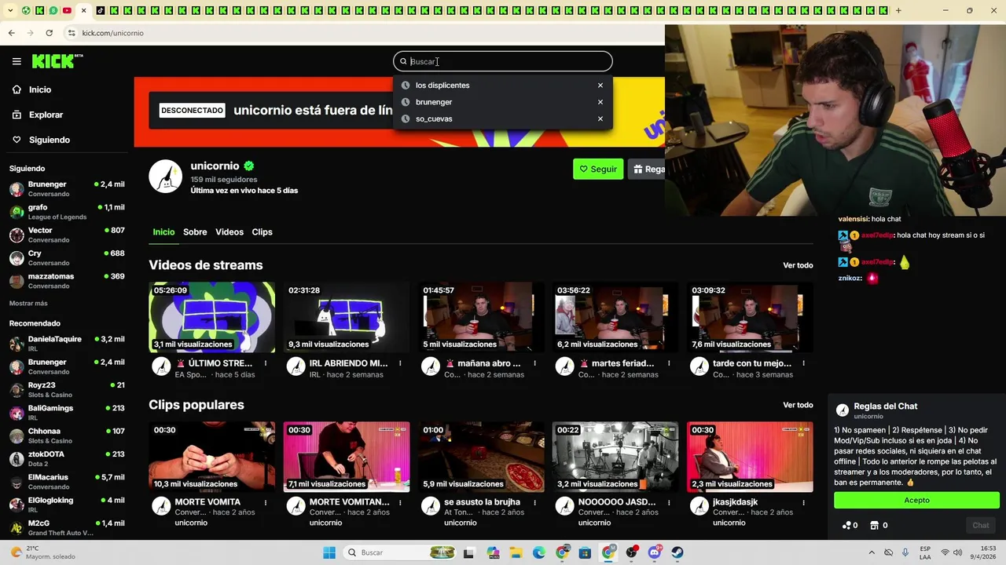Open options for 'MORTE VOMITAN...' clip

[400, 502]
